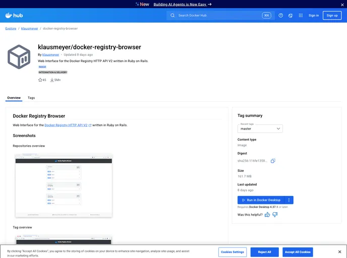Open Docker Registry HTTP API V2 link
Screen dimensions: 347x258
(x=66, y=125)
